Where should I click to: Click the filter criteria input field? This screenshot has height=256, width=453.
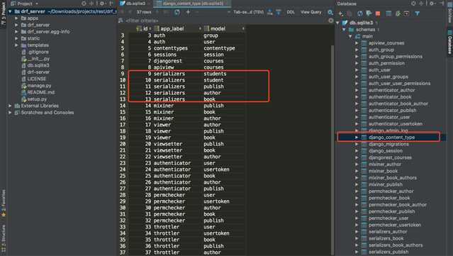pos(225,21)
